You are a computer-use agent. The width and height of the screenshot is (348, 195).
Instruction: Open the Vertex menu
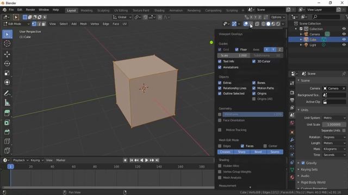(x=95, y=24)
